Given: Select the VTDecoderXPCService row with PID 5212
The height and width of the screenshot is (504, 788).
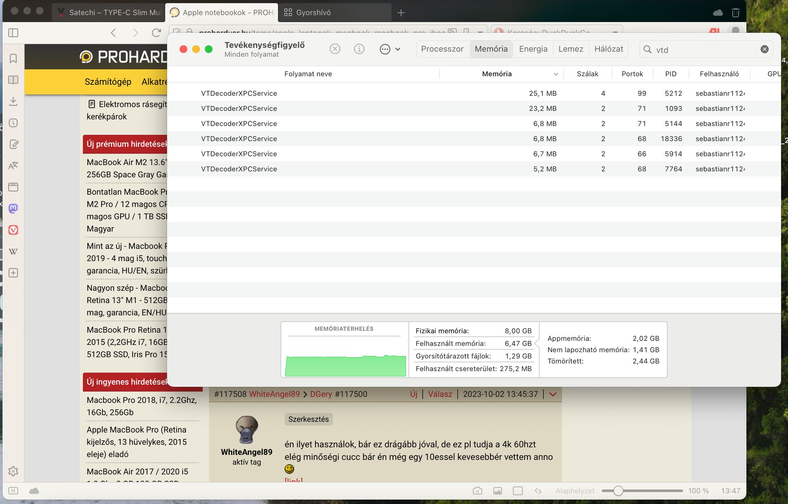Looking at the screenshot, I should tap(474, 93).
